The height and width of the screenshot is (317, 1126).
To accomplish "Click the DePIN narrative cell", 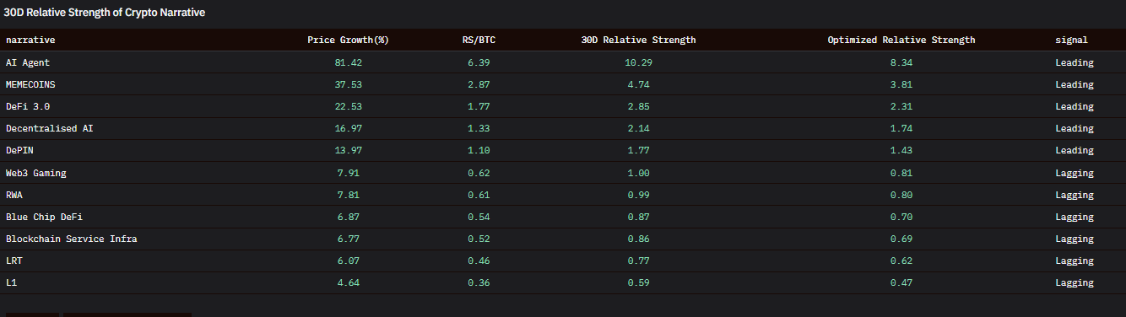I will pos(19,150).
